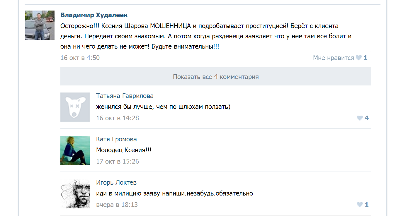This screenshot has height=216, width=396.
Task: Open the post timestamp "16 окт в 4:50"
Action: [x=80, y=58]
